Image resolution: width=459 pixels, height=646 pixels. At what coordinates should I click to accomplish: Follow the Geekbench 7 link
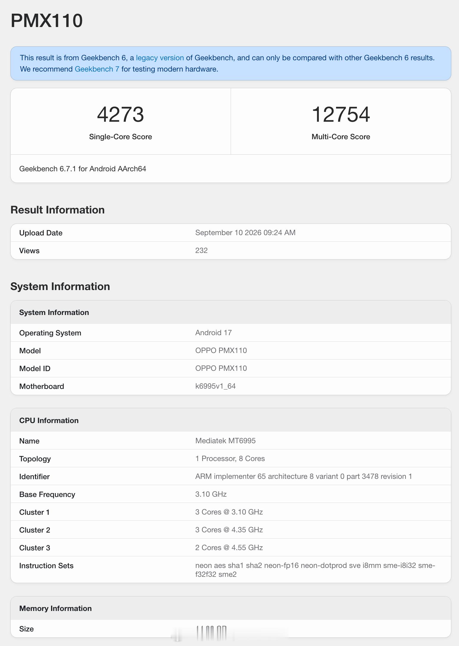coord(97,69)
